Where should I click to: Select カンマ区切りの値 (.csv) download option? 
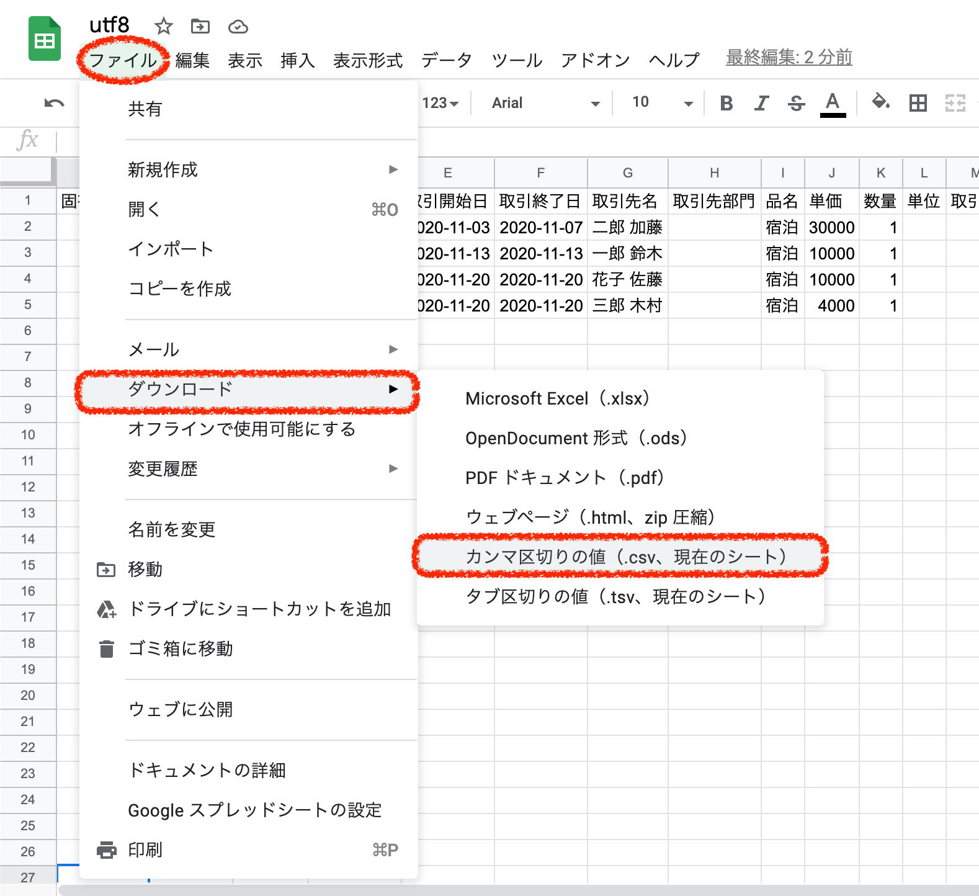(x=625, y=557)
